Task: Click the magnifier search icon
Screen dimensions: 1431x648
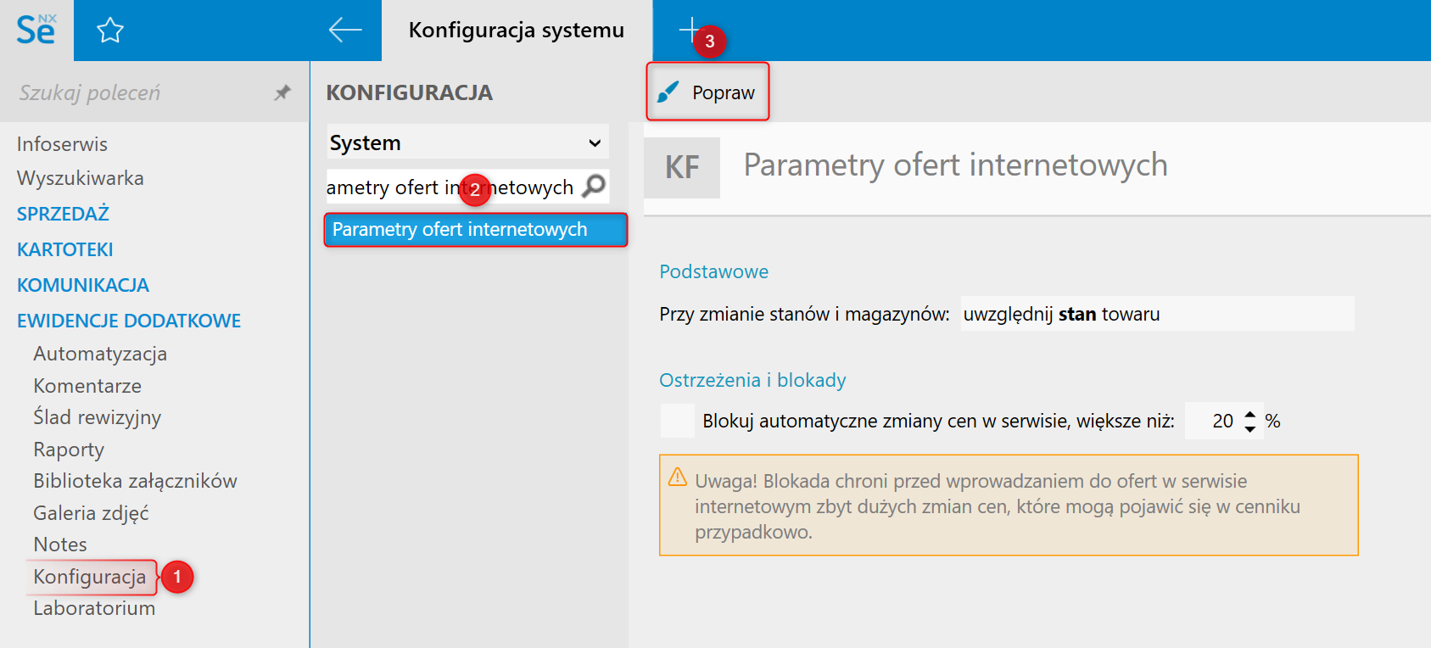Action: coord(595,186)
